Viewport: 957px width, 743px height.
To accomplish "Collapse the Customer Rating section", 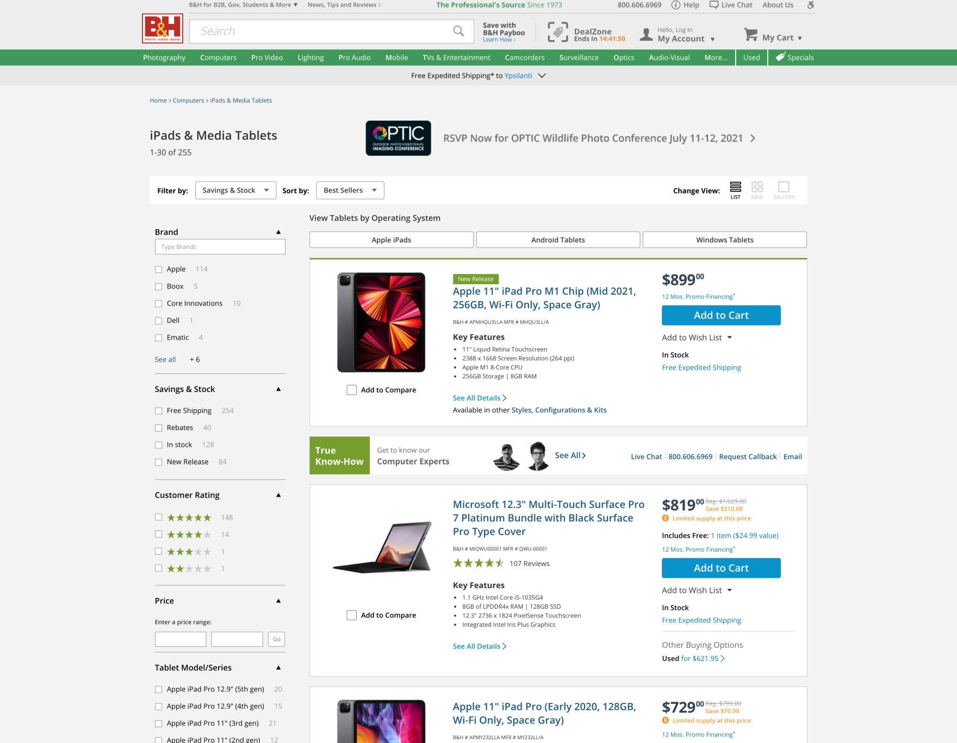I will point(278,495).
